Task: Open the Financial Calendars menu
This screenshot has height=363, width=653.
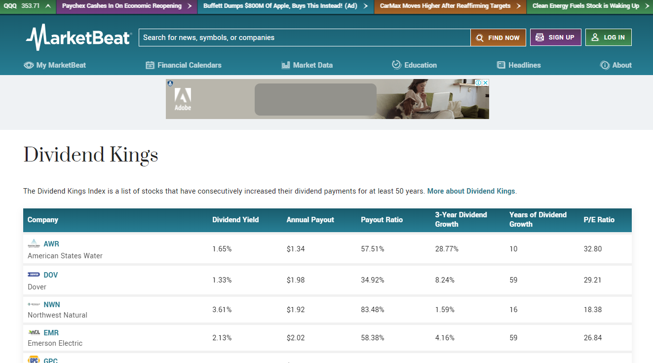Action: [x=184, y=65]
